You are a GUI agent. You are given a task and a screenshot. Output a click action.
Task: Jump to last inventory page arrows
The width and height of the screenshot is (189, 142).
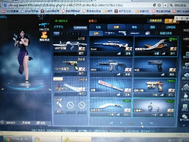(x=151, y=124)
